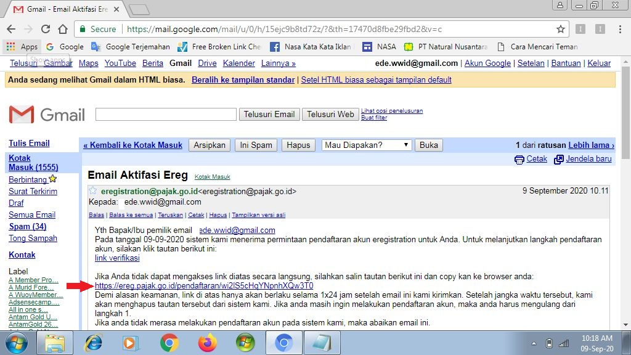Open the Free Broken Link Checker bookmark
Screen dimensions: 631x355
click(220, 47)
